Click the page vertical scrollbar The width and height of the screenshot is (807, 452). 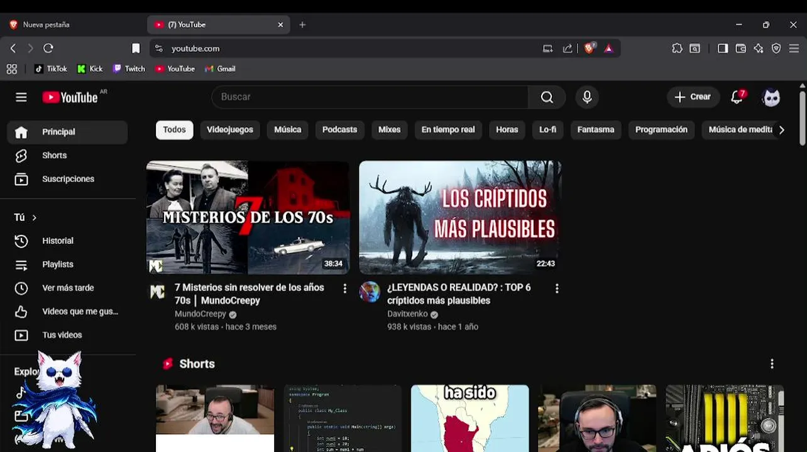[803, 119]
